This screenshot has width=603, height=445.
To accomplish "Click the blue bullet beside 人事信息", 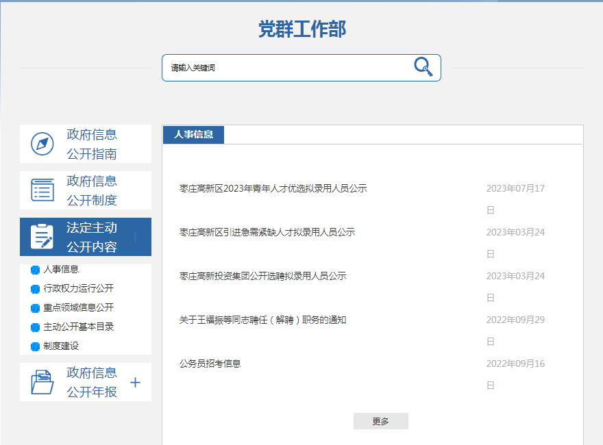I will click(36, 270).
